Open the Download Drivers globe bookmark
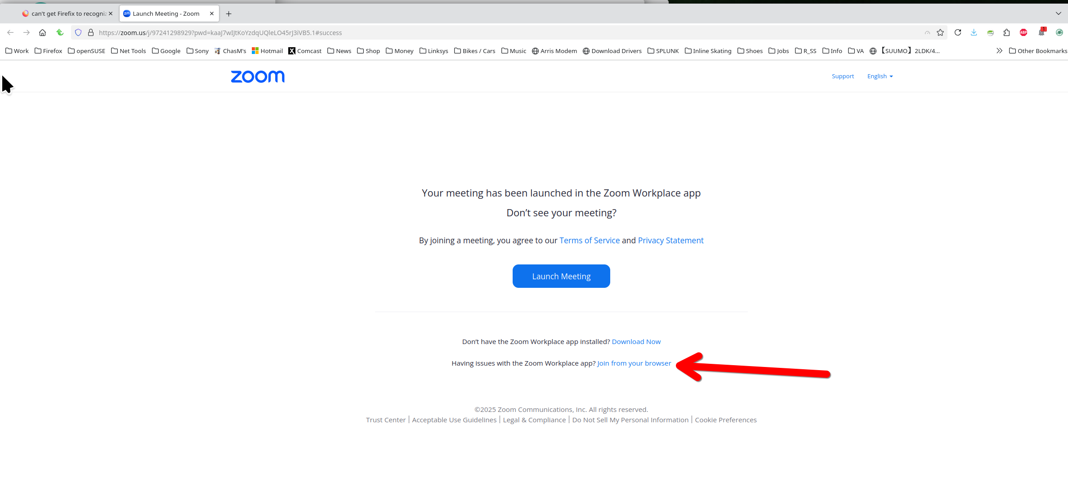Viewport: 1068px width, 483px height. point(612,51)
